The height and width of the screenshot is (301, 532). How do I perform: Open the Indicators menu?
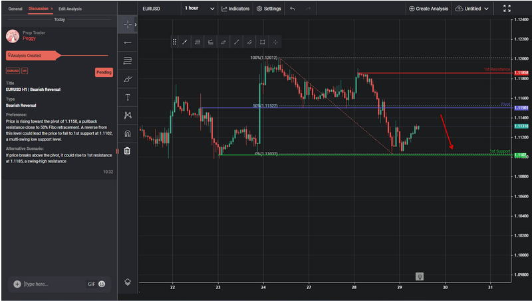click(x=235, y=9)
